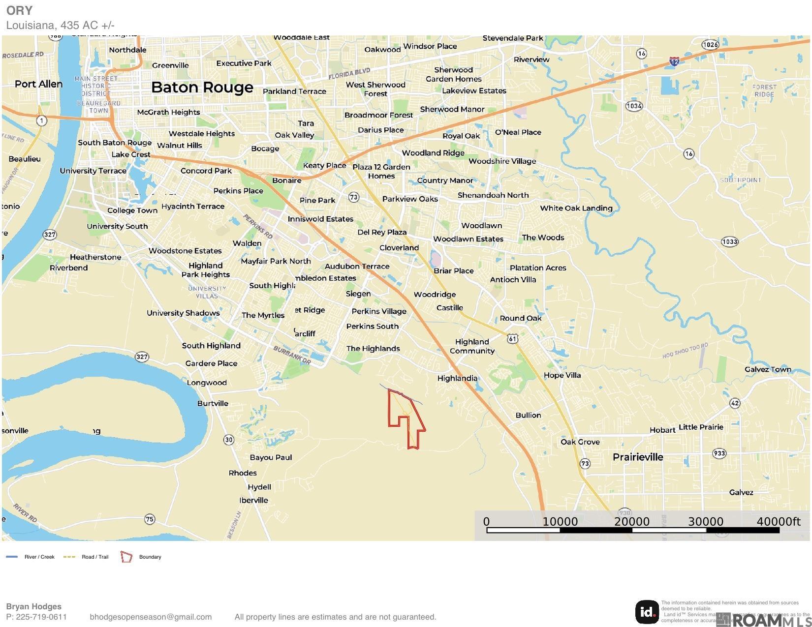Select the Route 30 marker near Bayou Paul
This screenshot has height=627, width=812.
(229, 439)
